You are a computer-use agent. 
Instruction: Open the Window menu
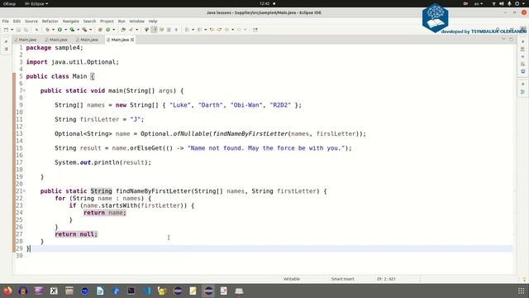(x=136, y=21)
